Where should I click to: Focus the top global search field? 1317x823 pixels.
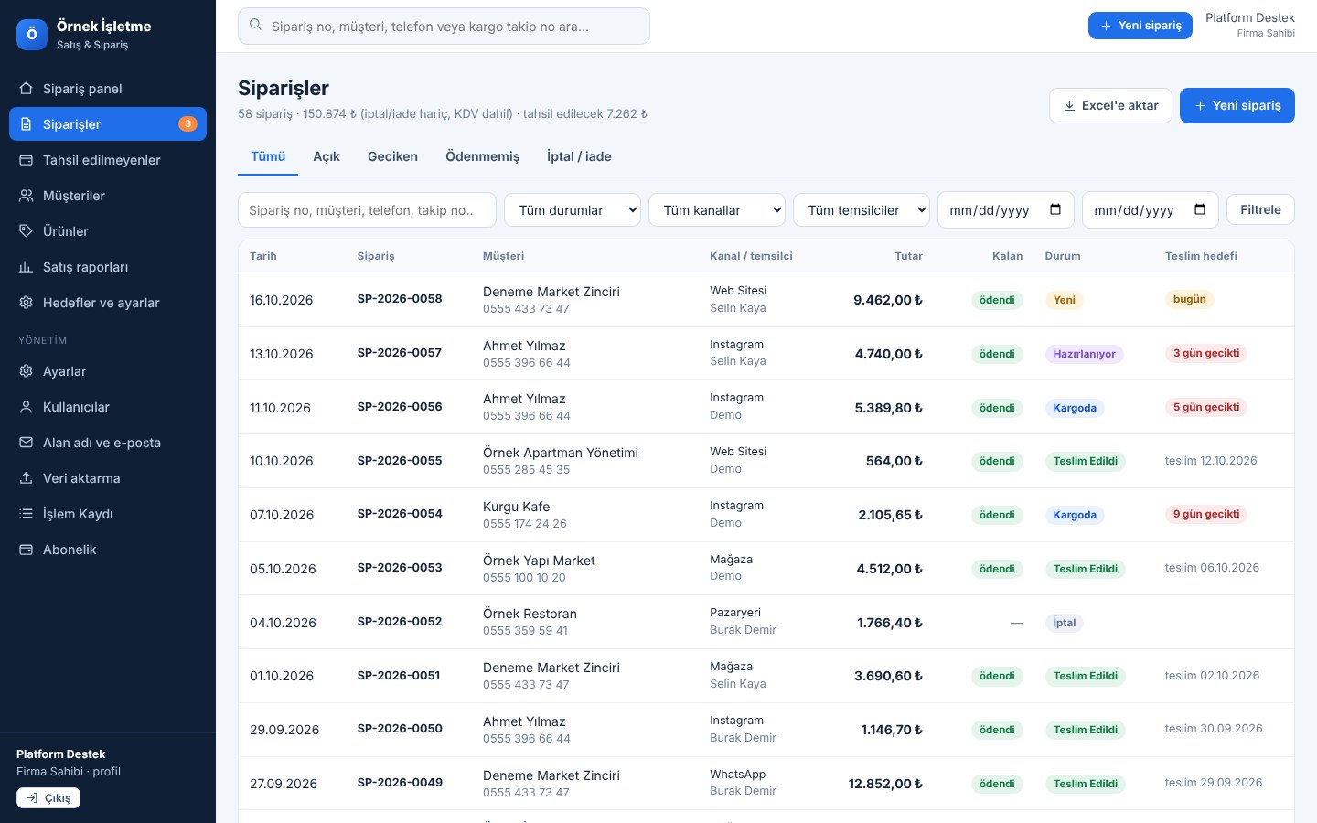point(444,27)
